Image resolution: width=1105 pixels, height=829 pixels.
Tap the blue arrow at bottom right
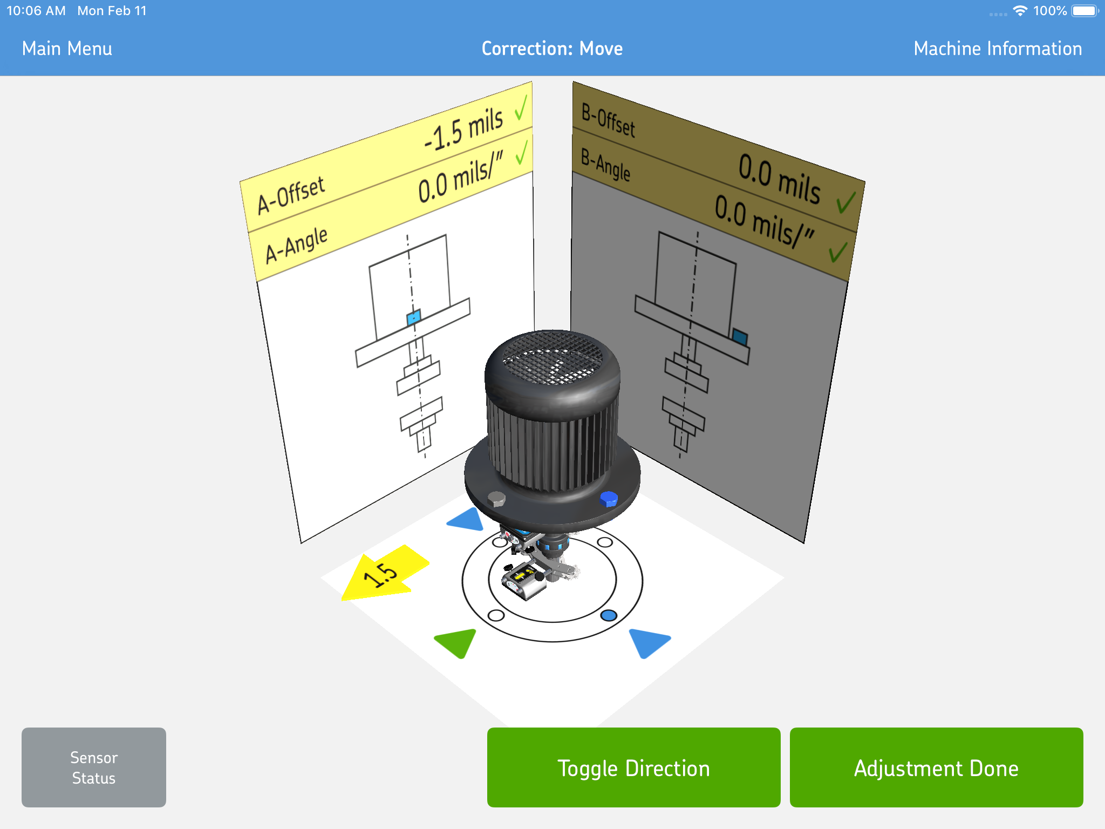click(649, 642)
